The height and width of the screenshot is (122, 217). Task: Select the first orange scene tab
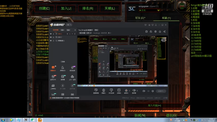[56, 30]
